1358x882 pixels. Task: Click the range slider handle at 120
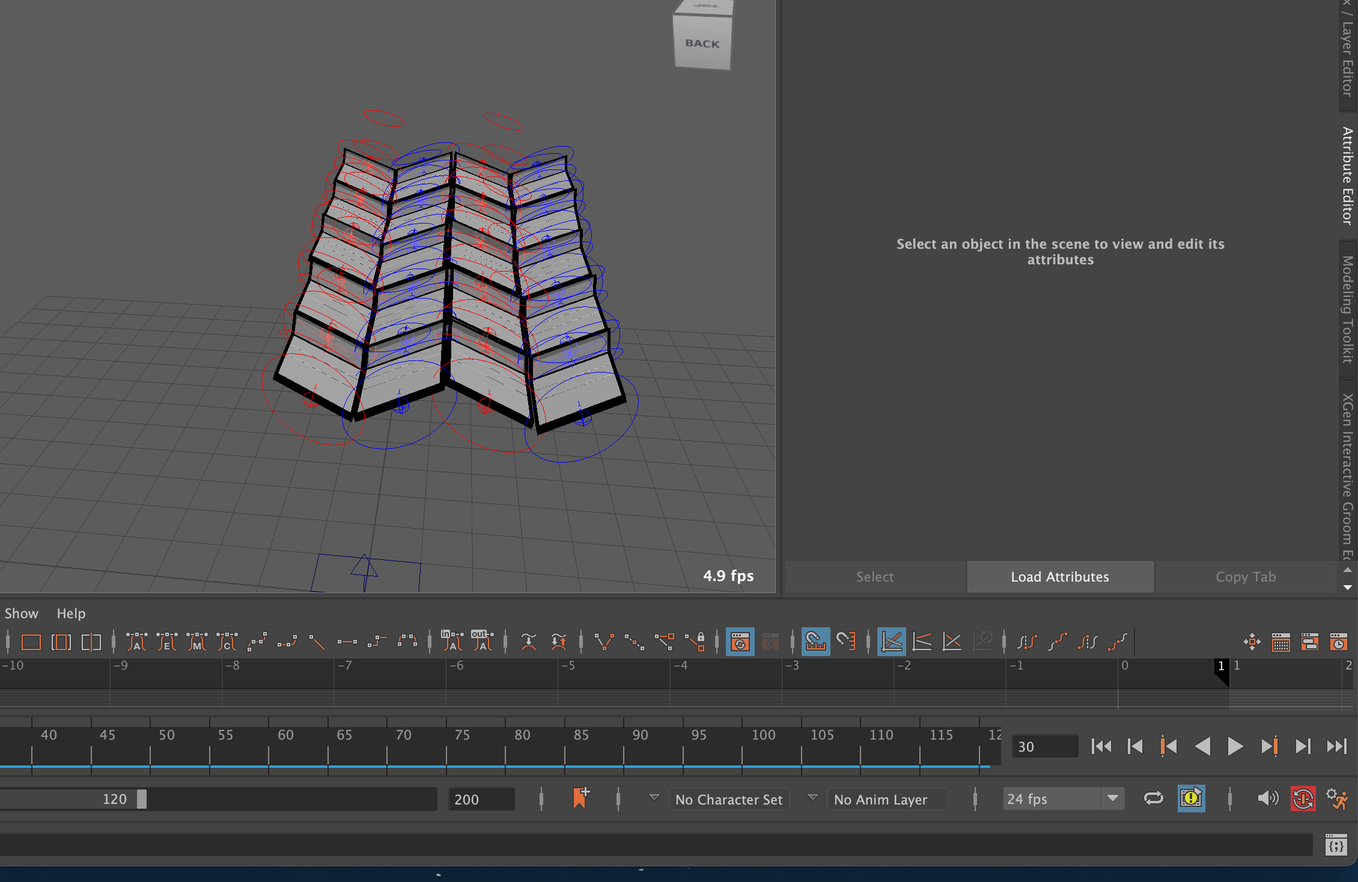pos(142,799)
